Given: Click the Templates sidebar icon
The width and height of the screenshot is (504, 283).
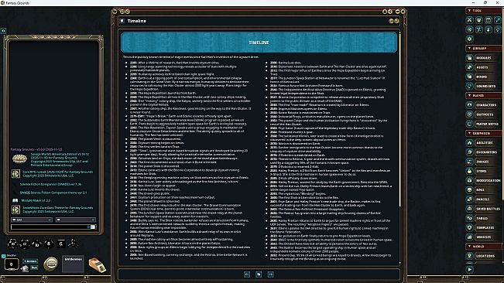Looking at the screenshot, I should [470, 227].
